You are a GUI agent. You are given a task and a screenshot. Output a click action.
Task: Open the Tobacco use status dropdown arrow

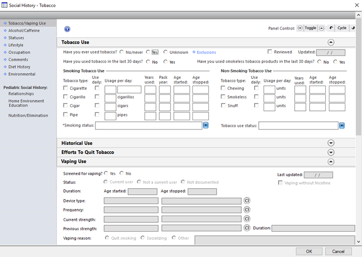[x=342, y=125]
